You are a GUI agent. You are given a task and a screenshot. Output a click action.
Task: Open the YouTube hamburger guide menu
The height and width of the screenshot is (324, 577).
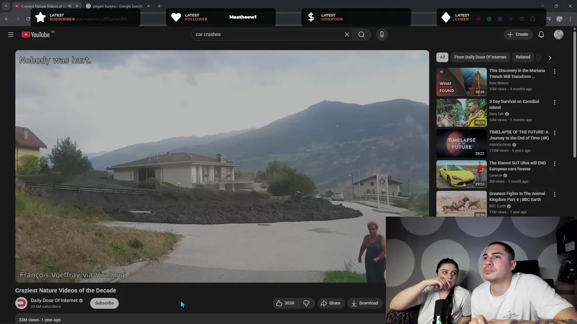pos(11,35)
